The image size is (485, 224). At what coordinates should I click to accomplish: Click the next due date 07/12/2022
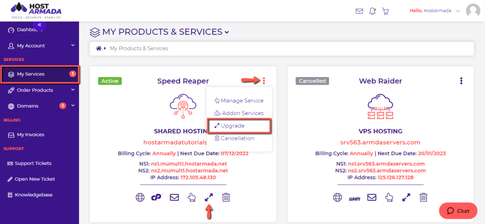coord(234,153)
